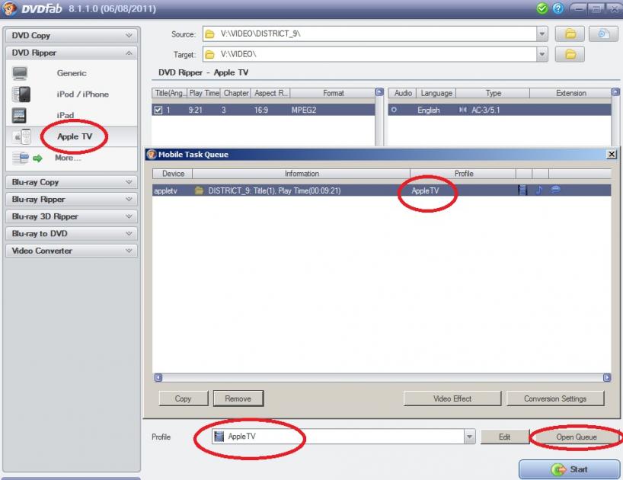Click the AppleTV profile cell in queue
The width and height of the screenshot is (623, 480).
pyautogui.click(x=425, y=190)
